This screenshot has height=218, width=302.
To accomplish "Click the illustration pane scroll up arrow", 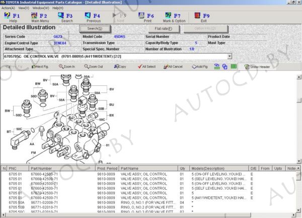I will 298,77.
